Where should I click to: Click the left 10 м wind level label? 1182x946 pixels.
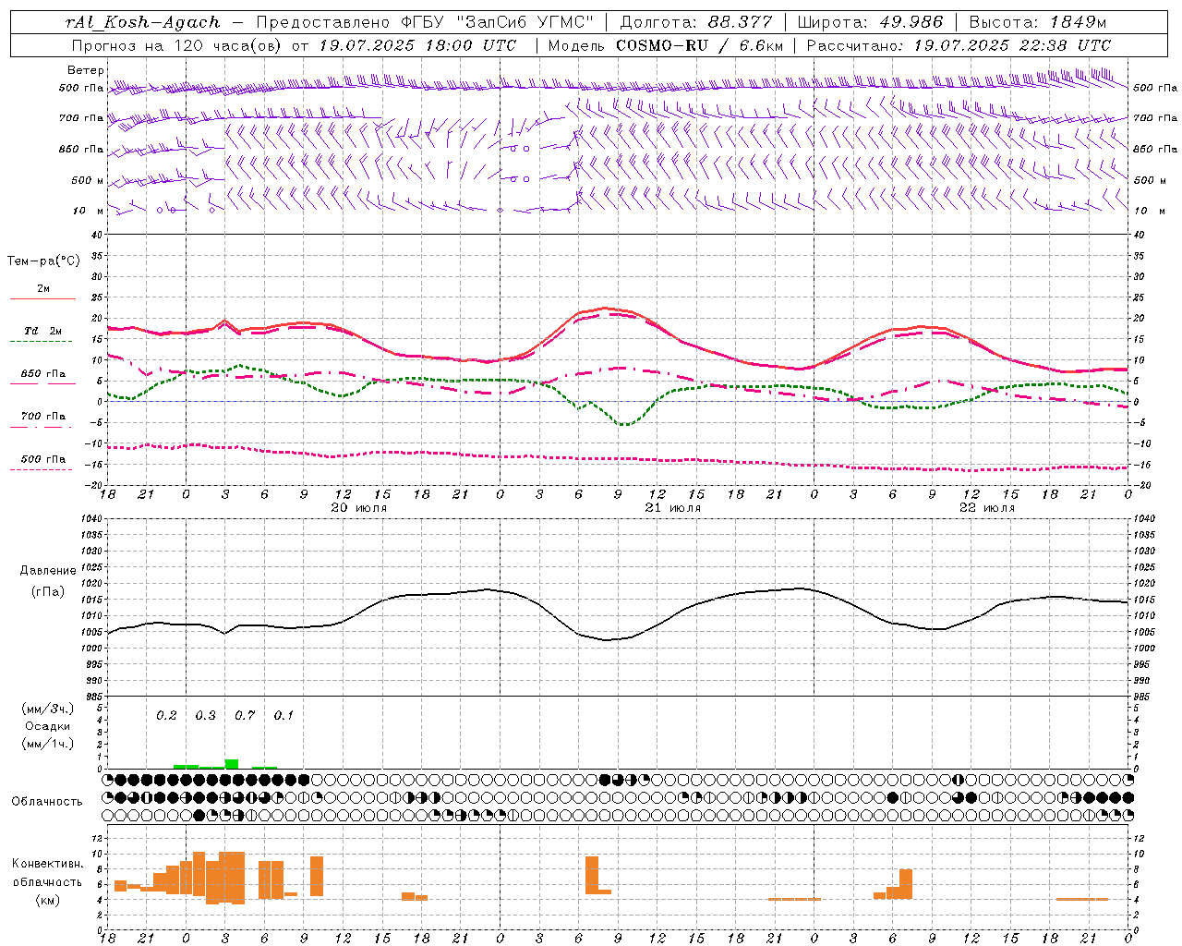(x=89, y=211)
